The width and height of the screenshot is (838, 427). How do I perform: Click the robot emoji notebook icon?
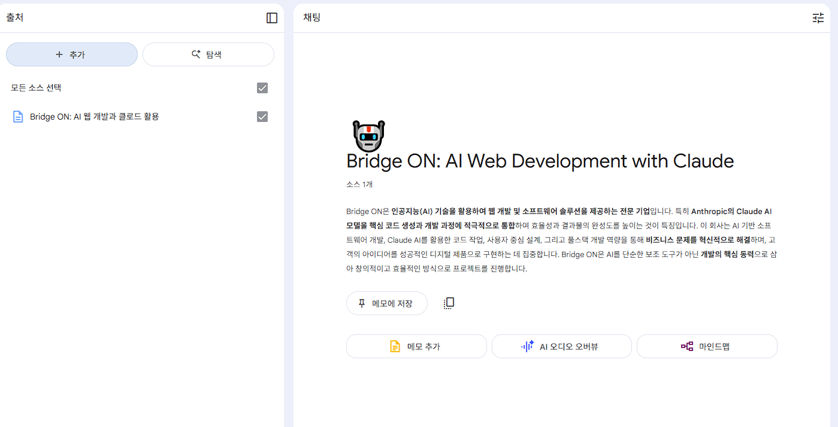click(x=369, y=136)
